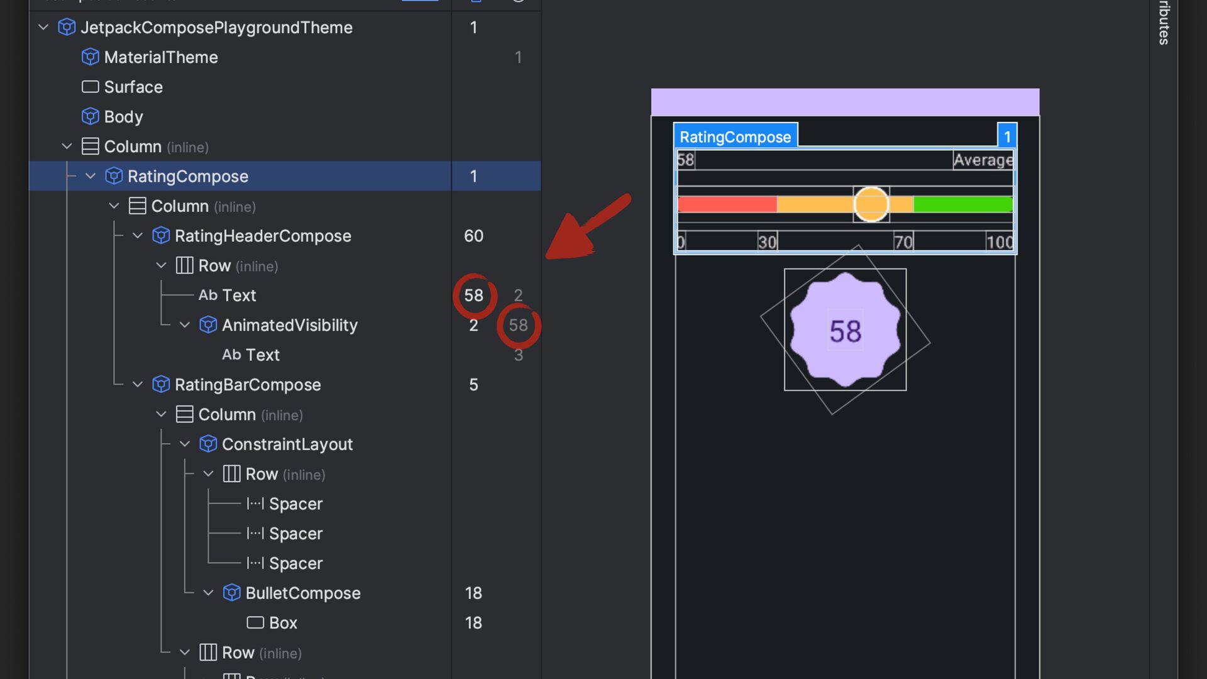Click the ConstraintLayout cube icon

pos(208,444)
